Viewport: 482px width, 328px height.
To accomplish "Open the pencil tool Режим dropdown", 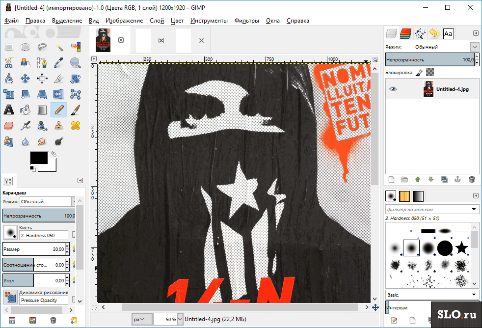I will [x=48, y=202].
